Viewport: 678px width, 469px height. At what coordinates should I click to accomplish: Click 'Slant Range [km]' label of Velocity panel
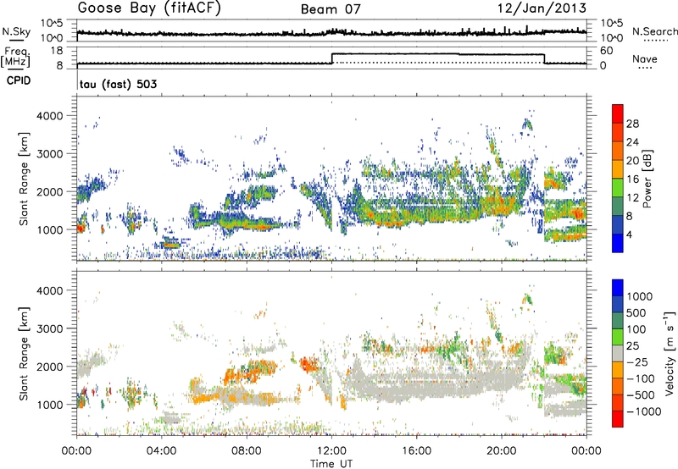[x=24, y=353]
